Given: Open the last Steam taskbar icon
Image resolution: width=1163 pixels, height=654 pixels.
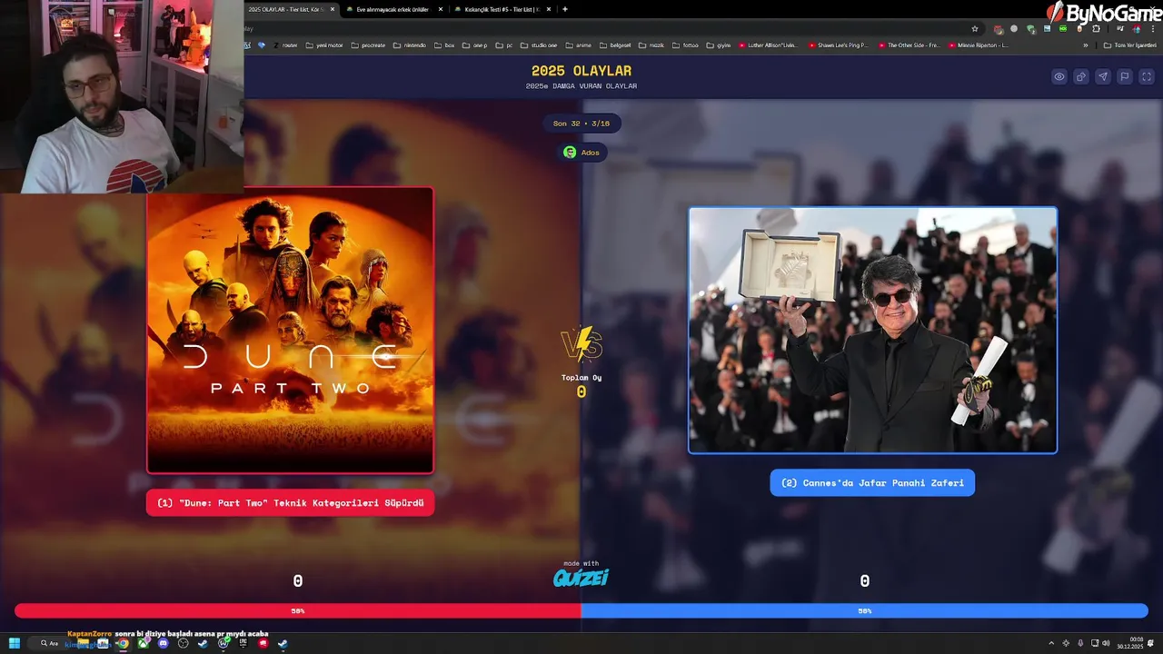Looking at the screenshot, I should click(283, 643).
